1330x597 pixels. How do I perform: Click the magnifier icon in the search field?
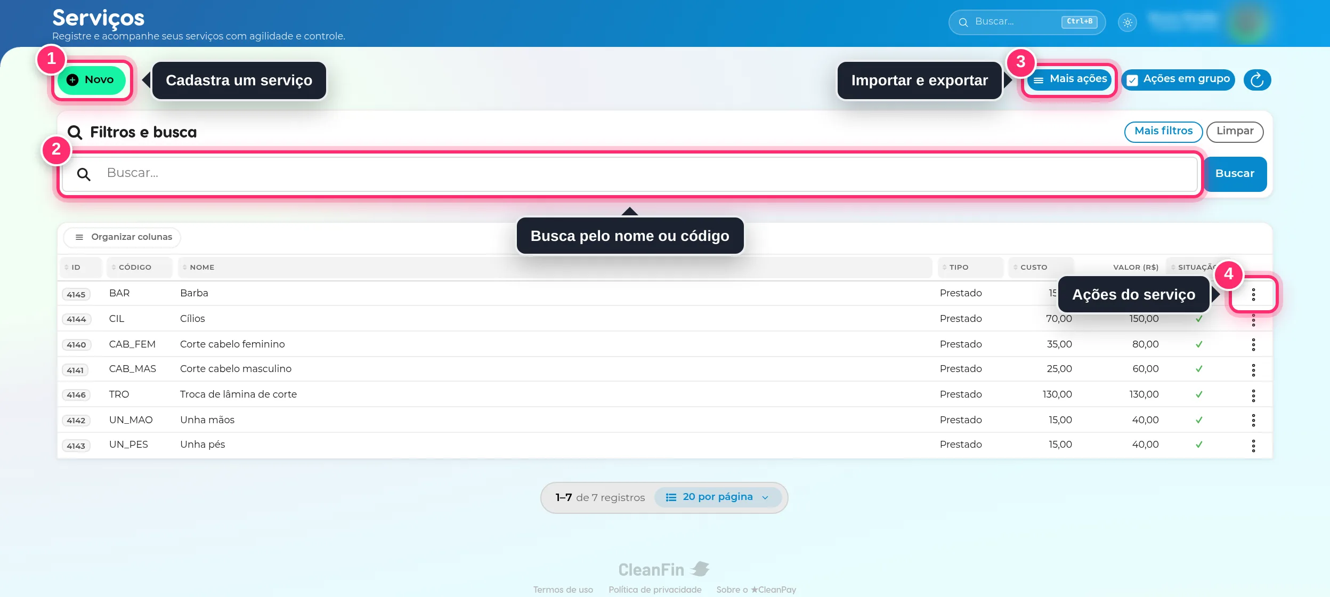click(x=84, y=174)
